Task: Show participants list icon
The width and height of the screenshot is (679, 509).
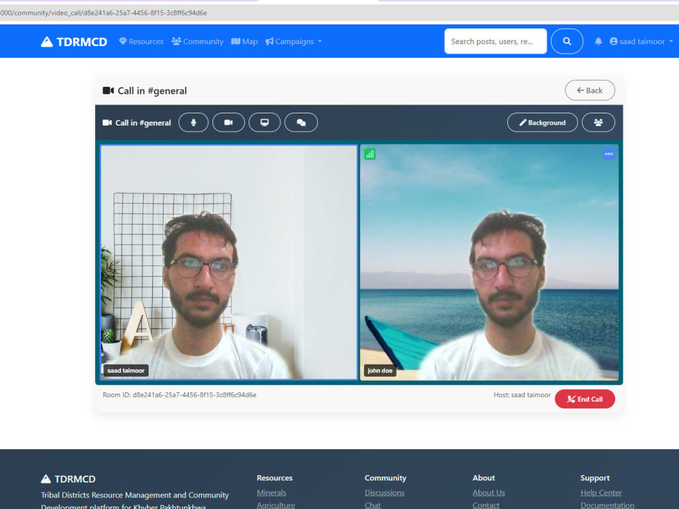Action: tap(598, 122)
